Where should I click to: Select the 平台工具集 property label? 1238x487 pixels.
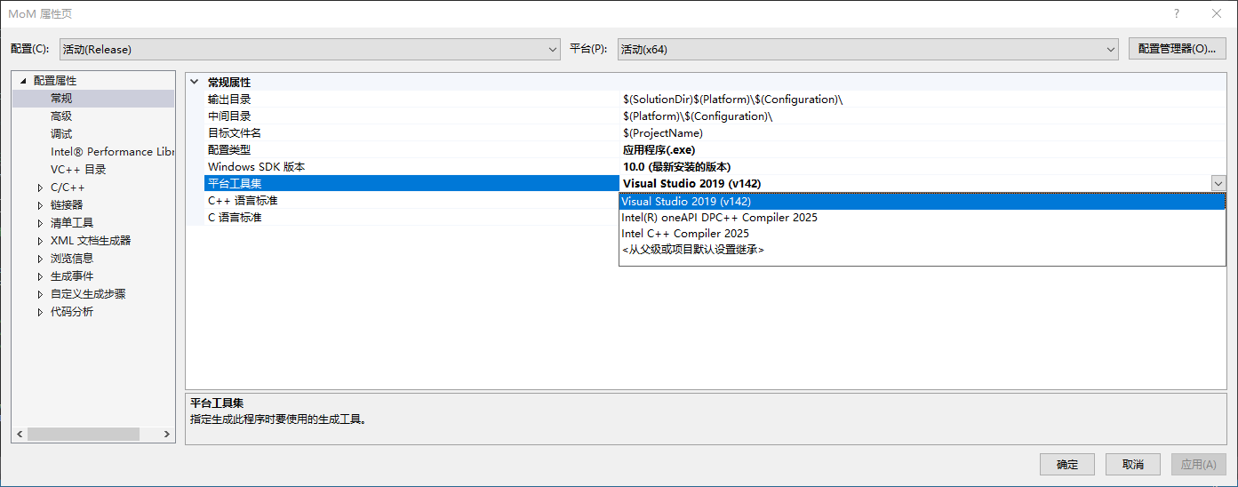coord(235,184)
